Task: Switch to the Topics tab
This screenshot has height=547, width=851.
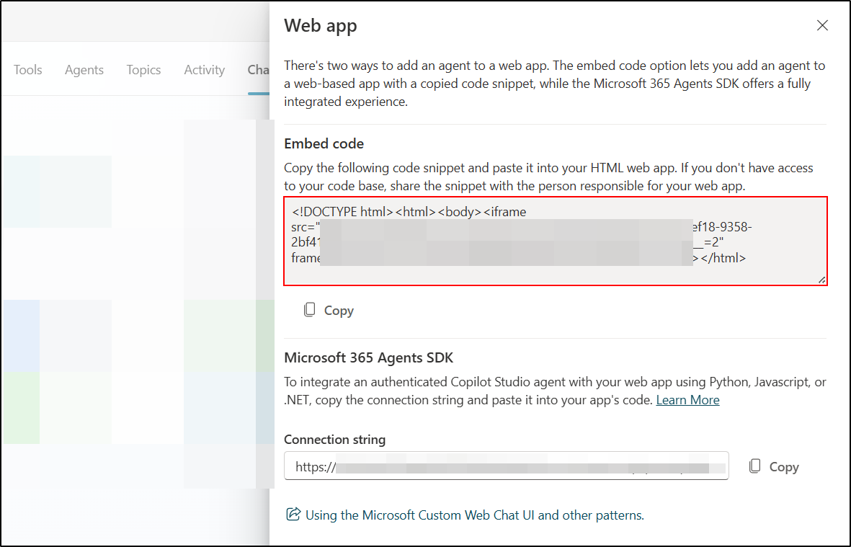Action: (x=144, y=69)
